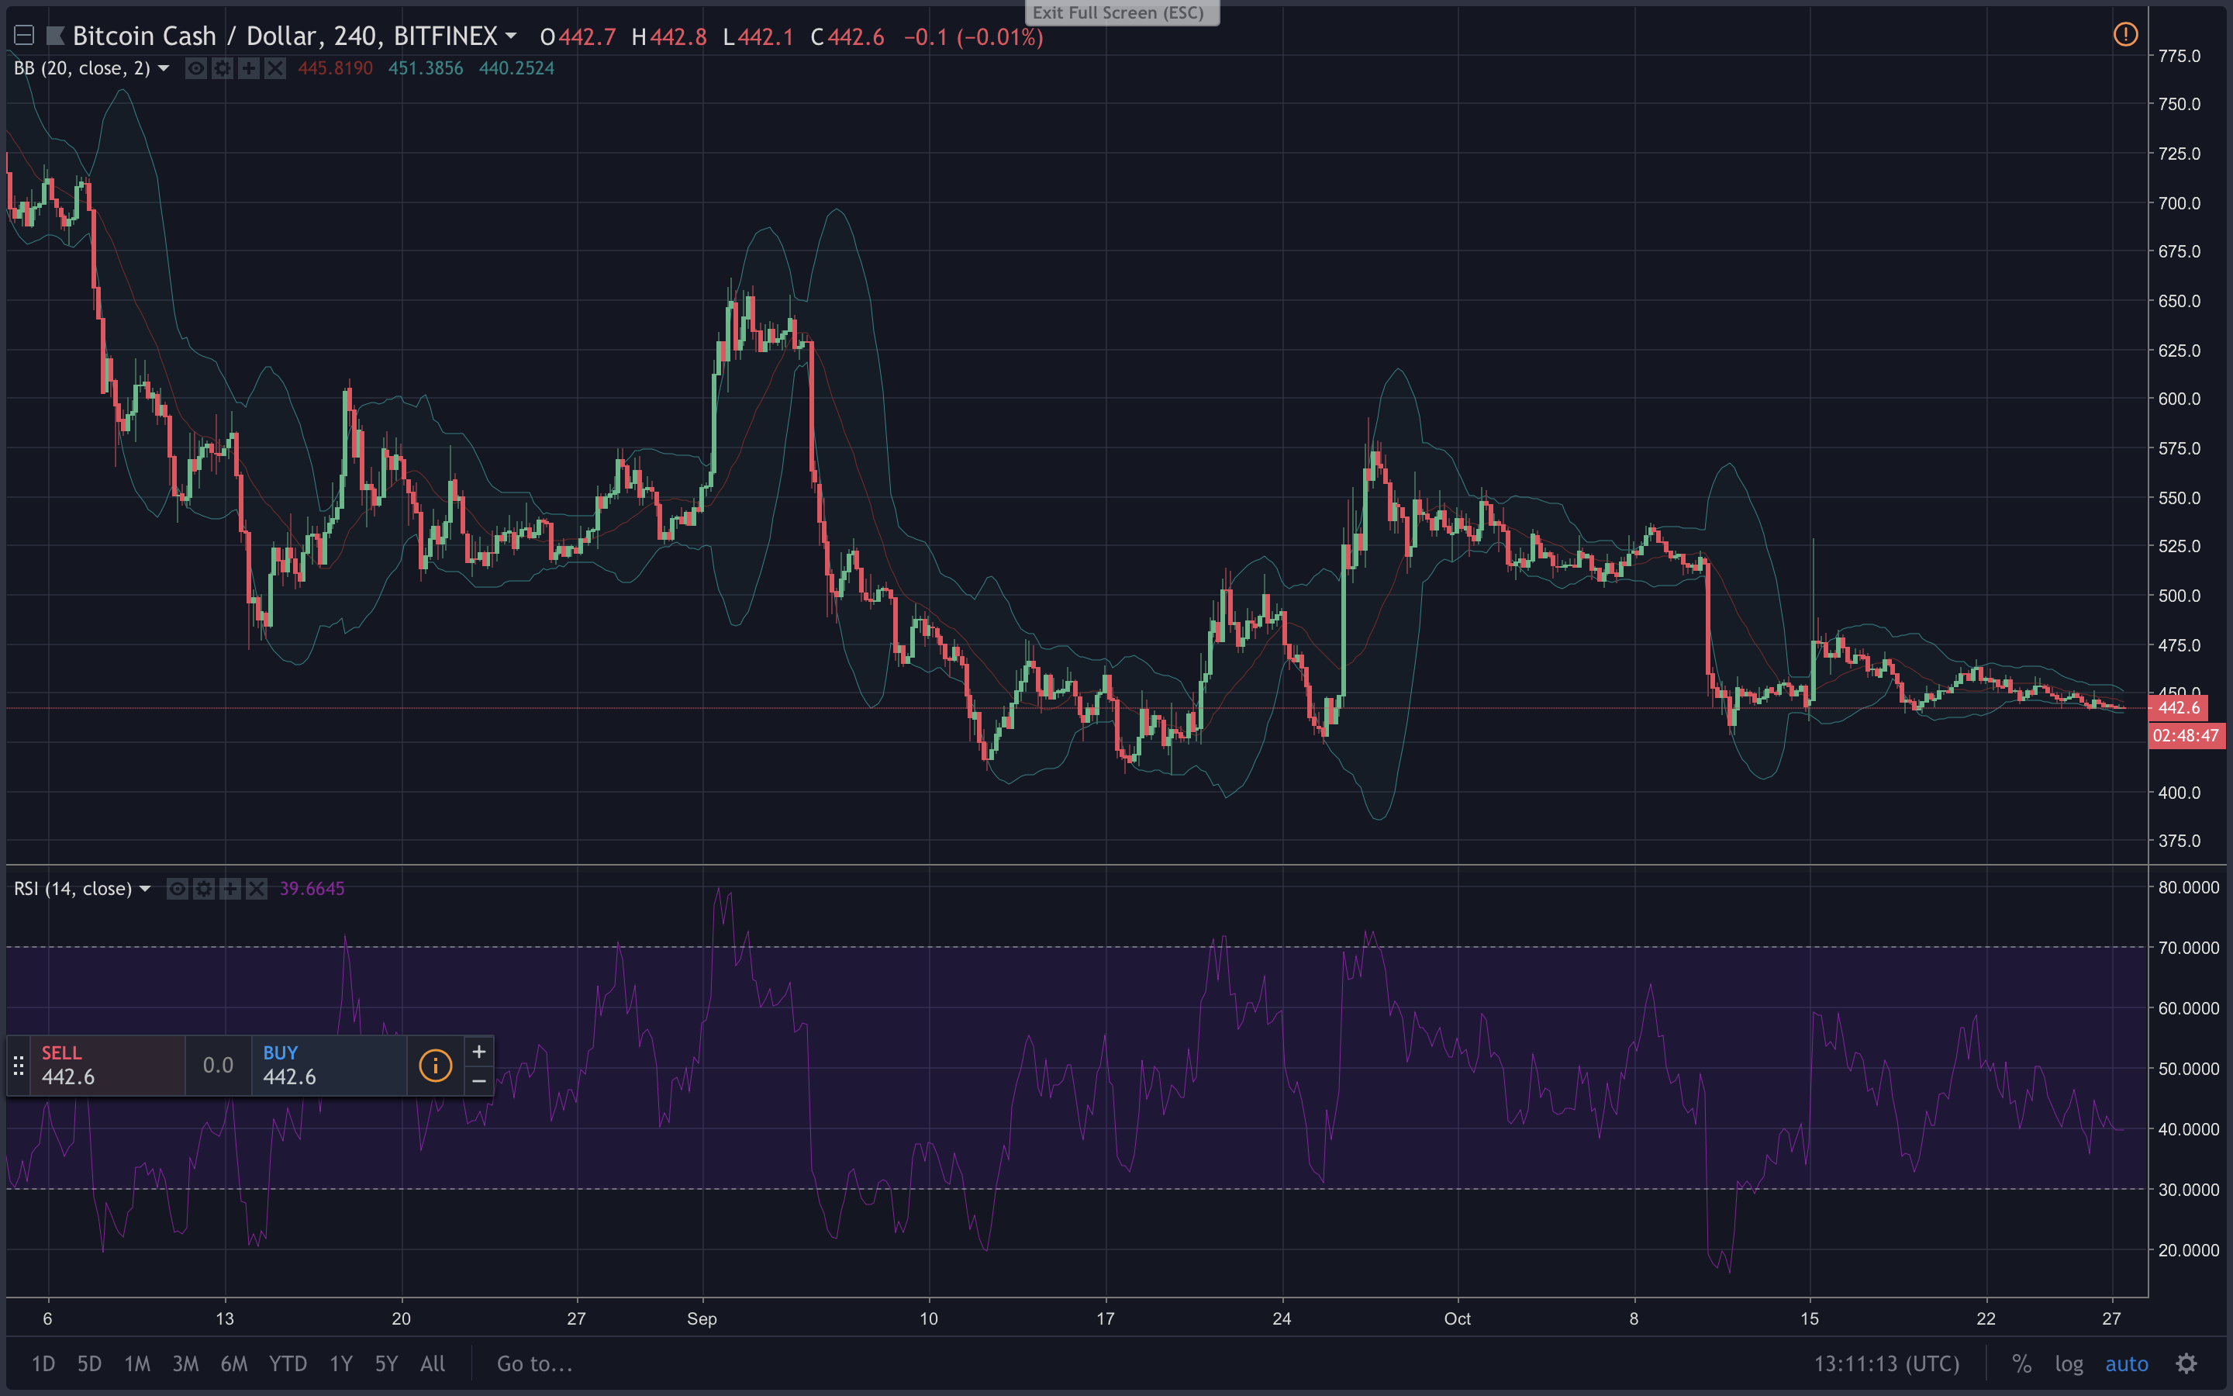Click the countdown timer 02:48:47 label

2186,736
